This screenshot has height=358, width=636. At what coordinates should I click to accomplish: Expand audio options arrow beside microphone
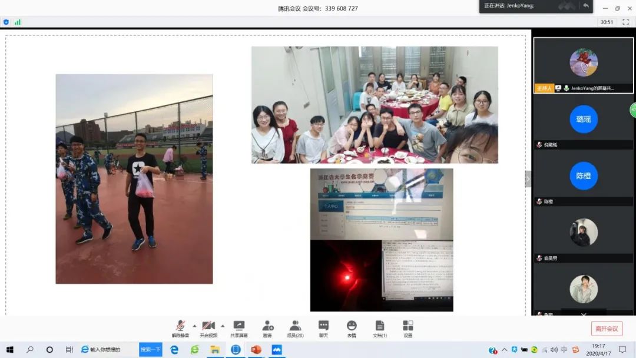click(194, 325)
